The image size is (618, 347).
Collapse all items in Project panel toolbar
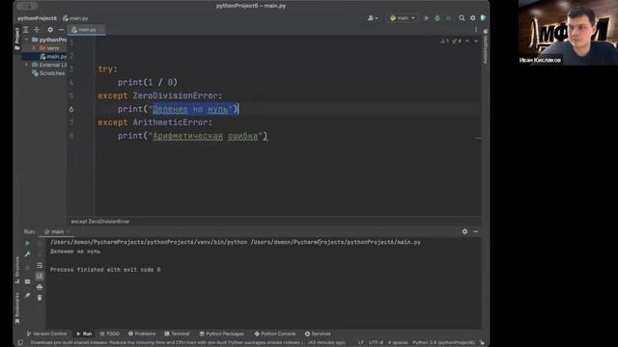(37, 30)
